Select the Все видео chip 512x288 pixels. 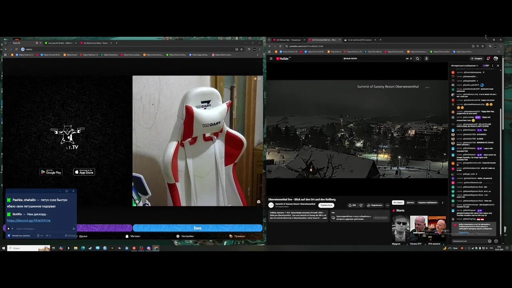coord(398,202)
